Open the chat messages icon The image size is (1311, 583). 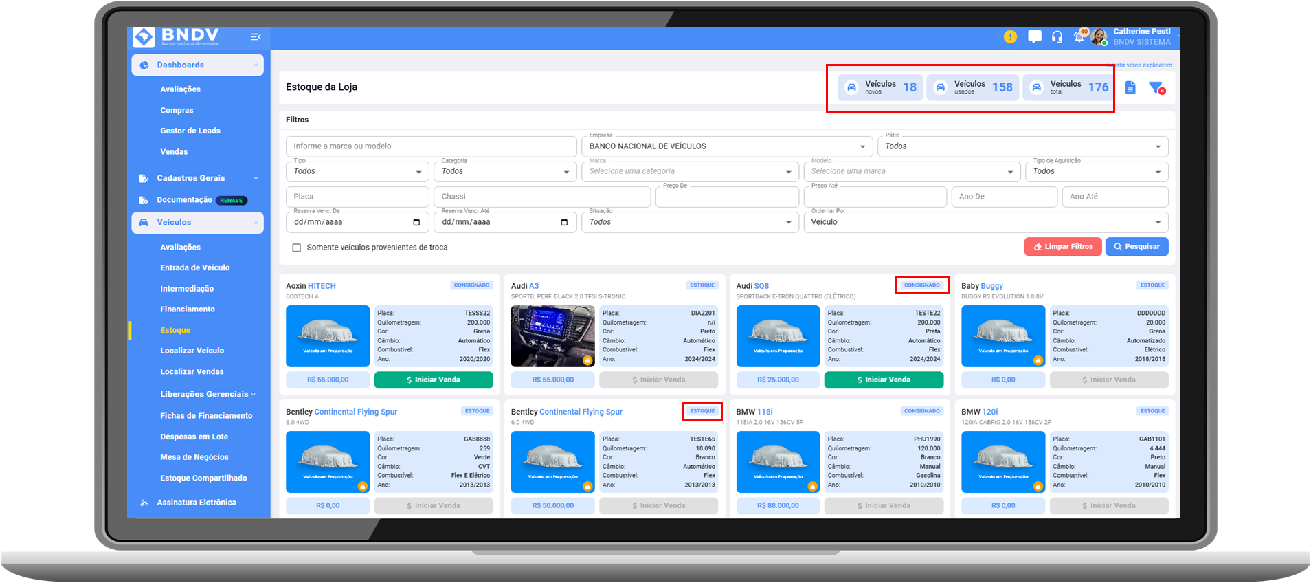(x=1034, y=37)
